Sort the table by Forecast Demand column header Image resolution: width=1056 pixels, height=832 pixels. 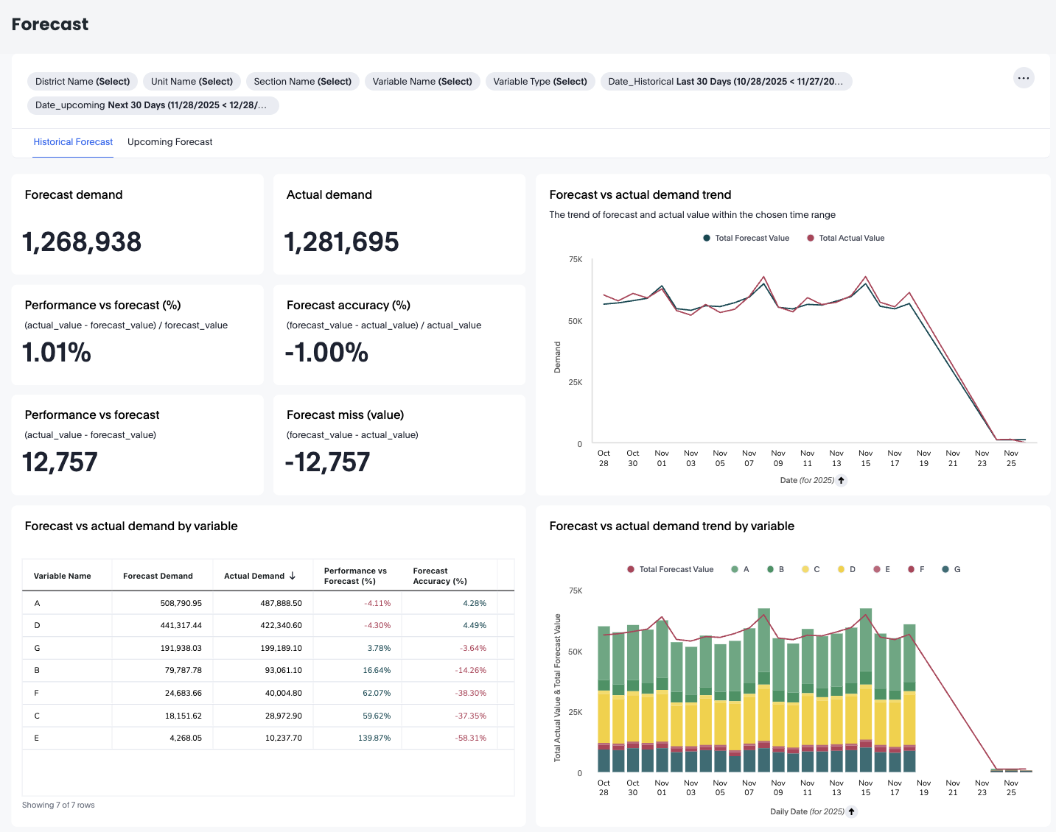(158, 576)
